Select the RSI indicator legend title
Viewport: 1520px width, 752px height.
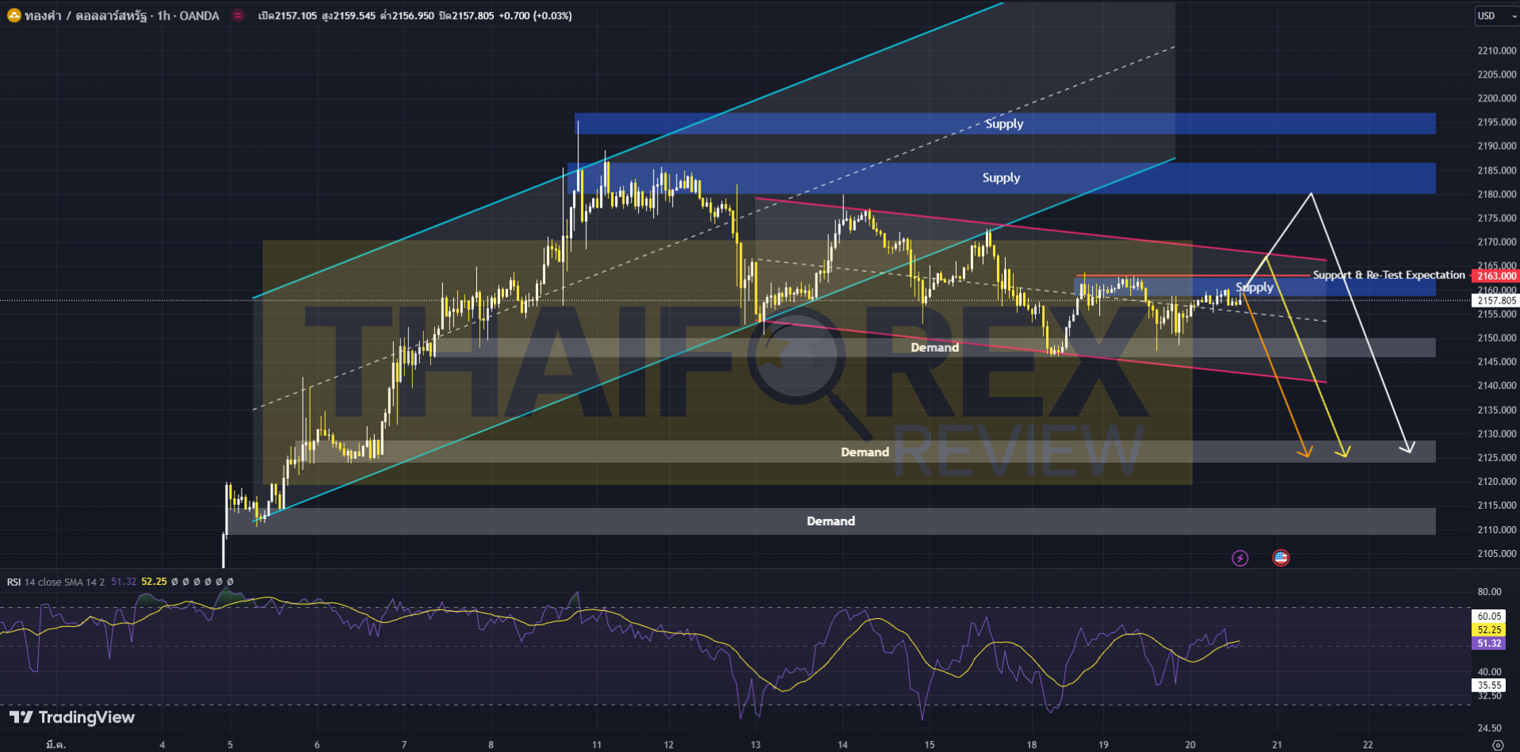tap(13, 582)
